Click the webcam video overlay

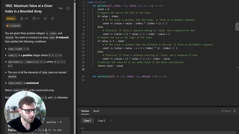pos(25,112)
